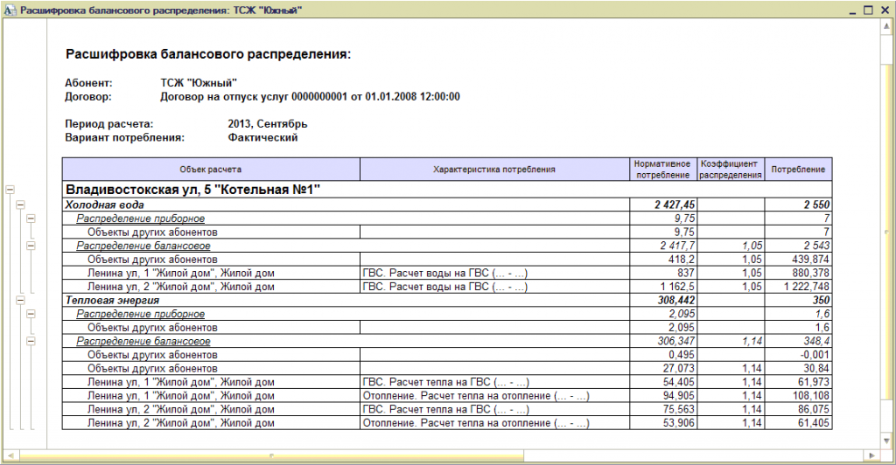The height and width of the screenshot is (465, 896).
Task: Open Распределение приборное link under Холодная вода
Action: click(x=141, y=219)
